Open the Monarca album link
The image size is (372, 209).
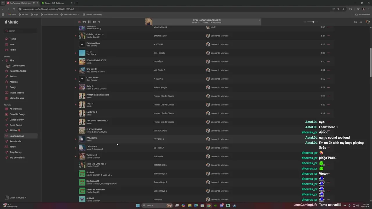coord(158,199)
